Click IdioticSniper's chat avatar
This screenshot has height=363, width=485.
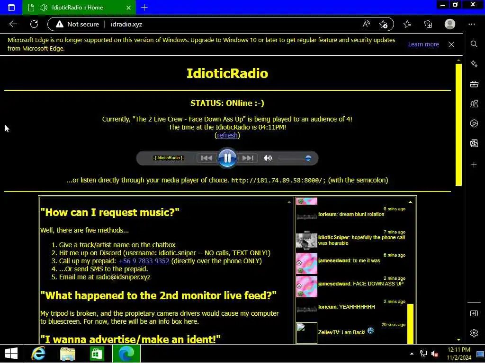click(306, 240)
